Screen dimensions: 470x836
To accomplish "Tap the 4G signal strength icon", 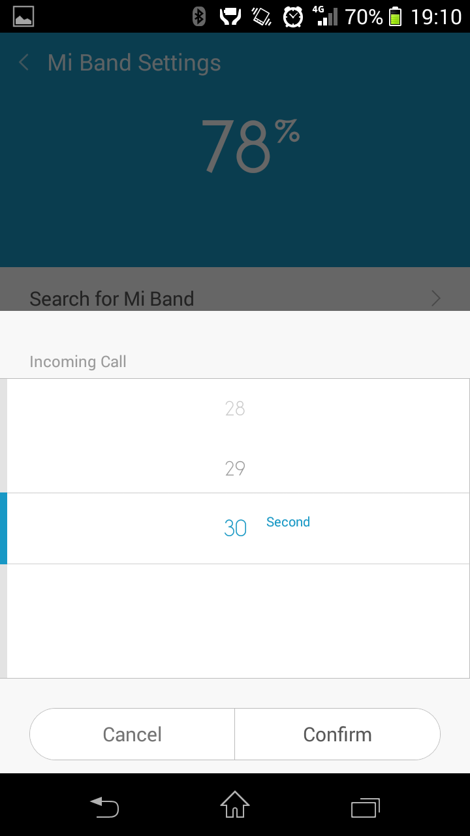I will click(326, 16).
